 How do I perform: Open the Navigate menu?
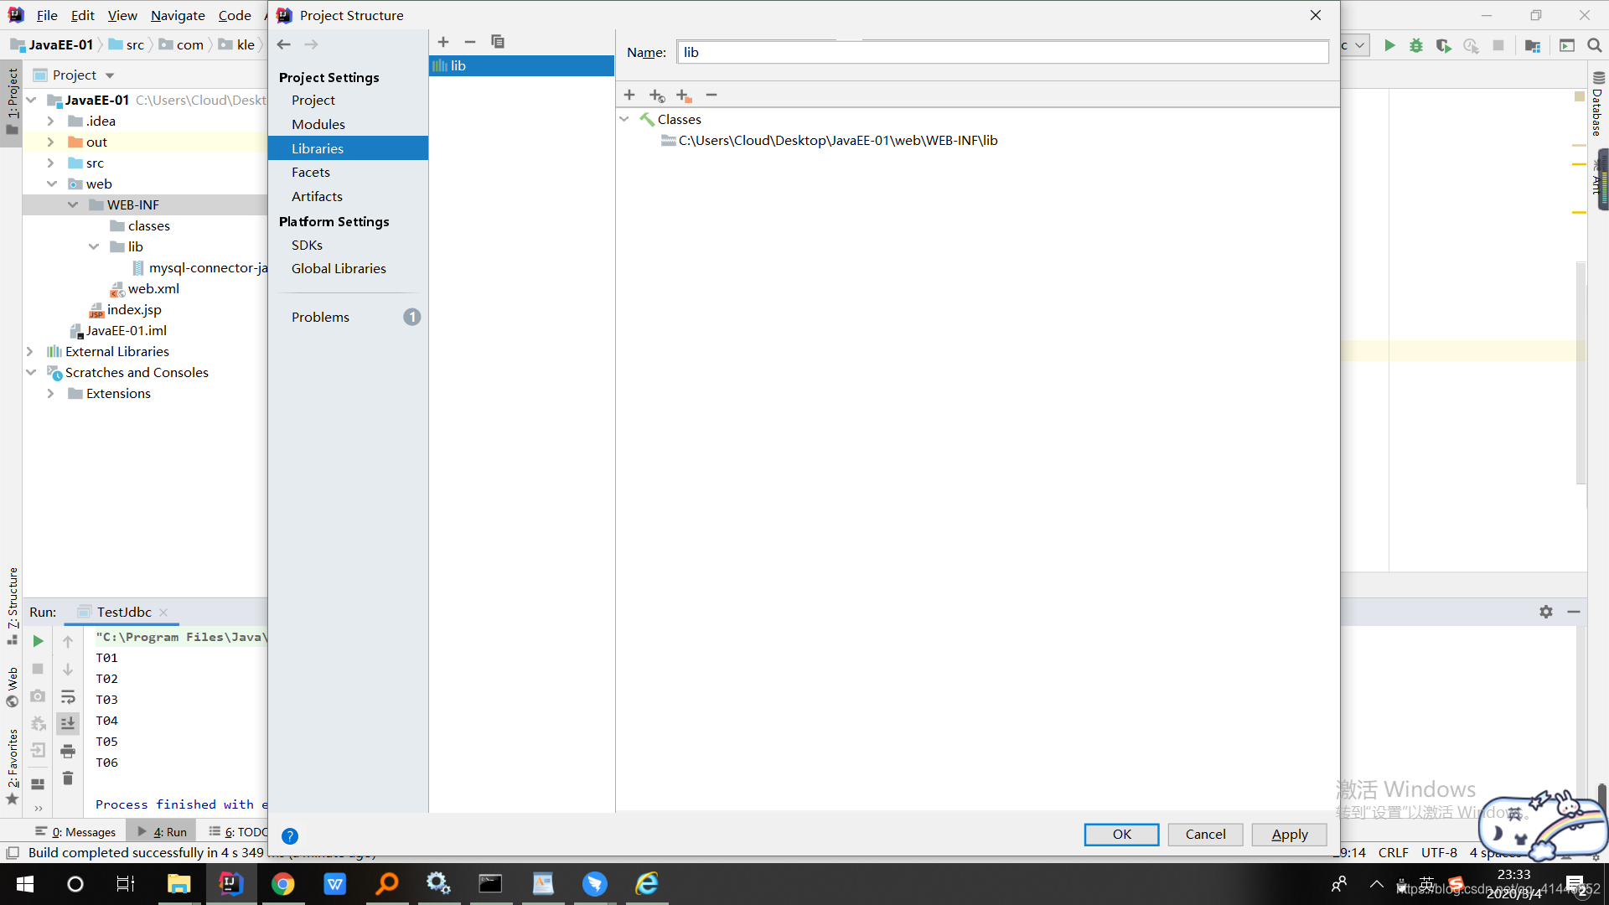pos(178,15)
